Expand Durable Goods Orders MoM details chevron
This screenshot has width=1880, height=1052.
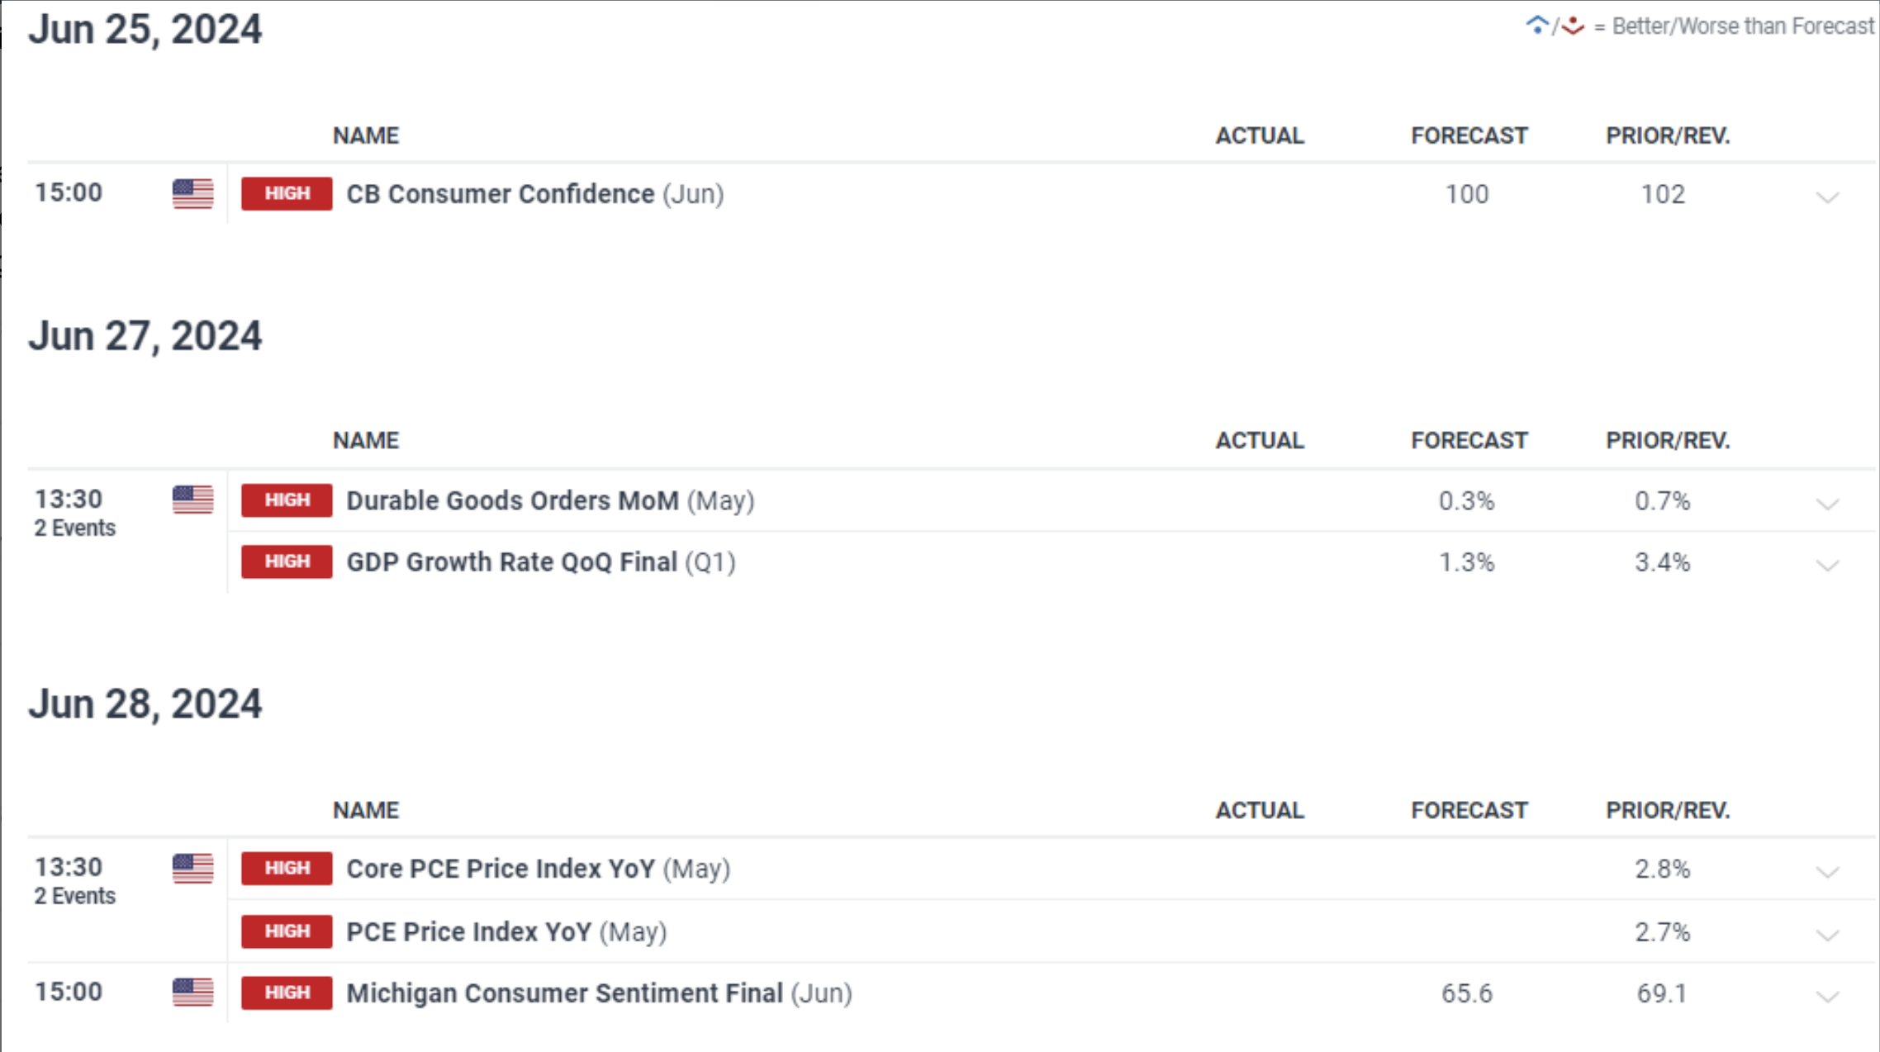point(1827,504)
